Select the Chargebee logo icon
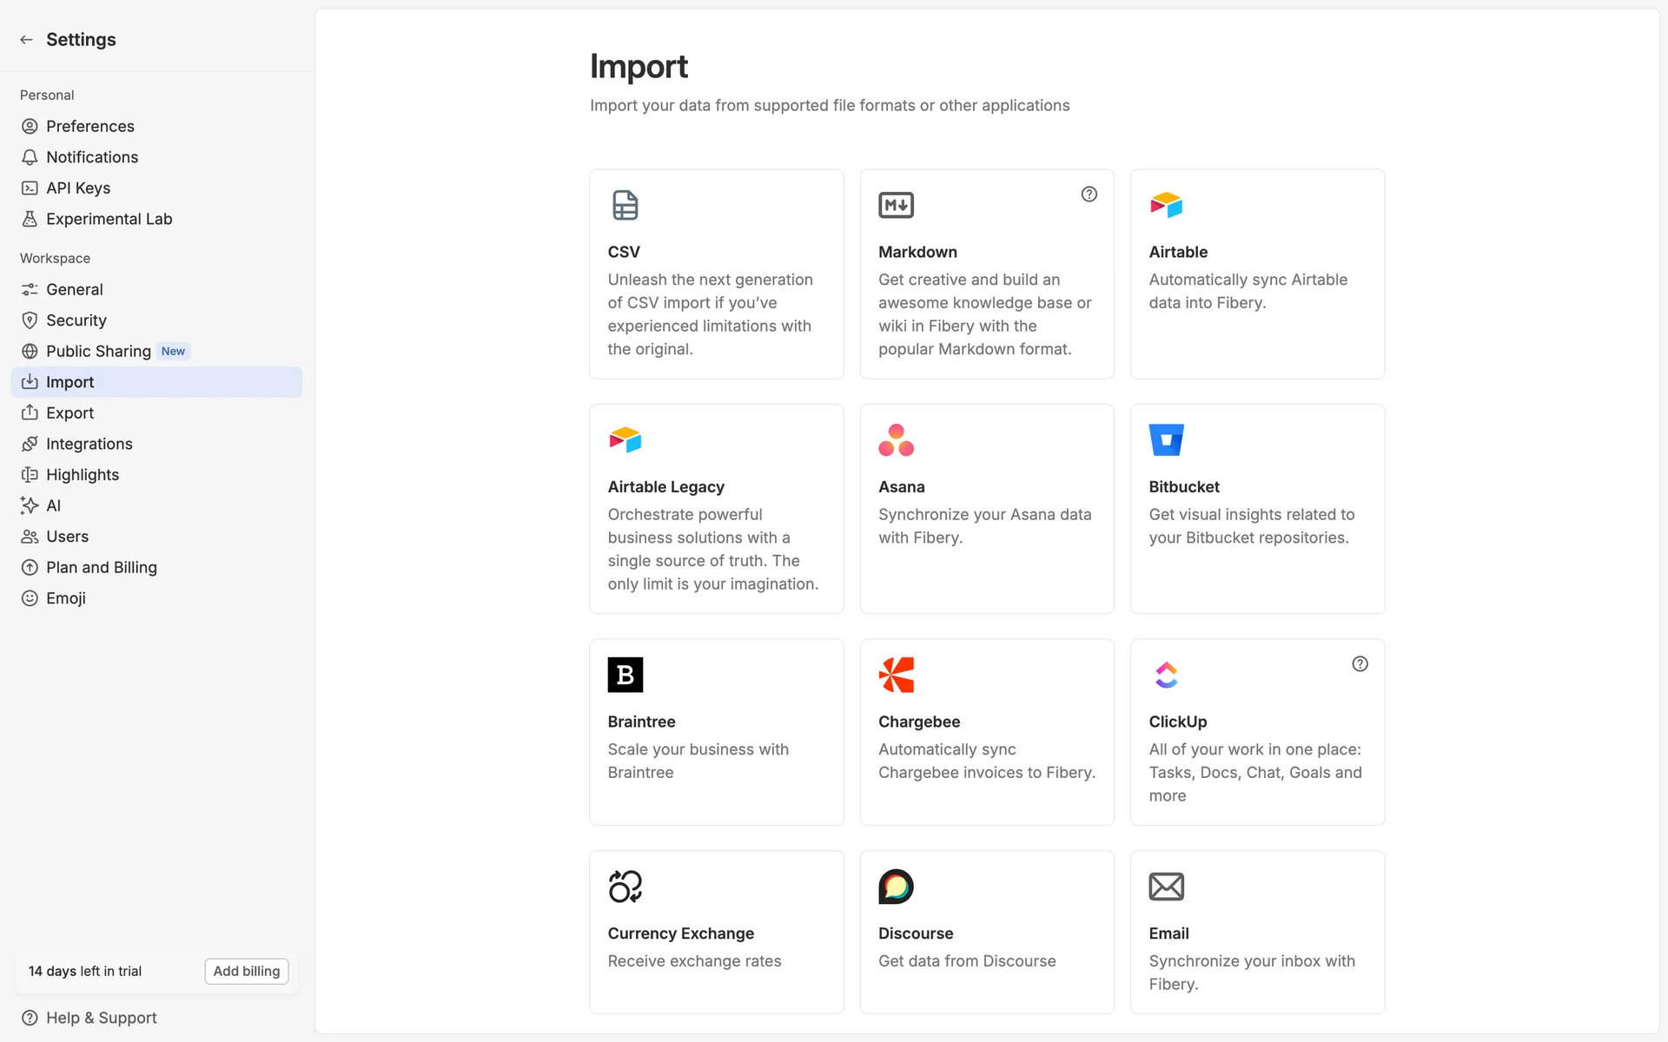The width and height of the screenshot is (1668, 1042). pyautogui.click(x=896, y=675)
